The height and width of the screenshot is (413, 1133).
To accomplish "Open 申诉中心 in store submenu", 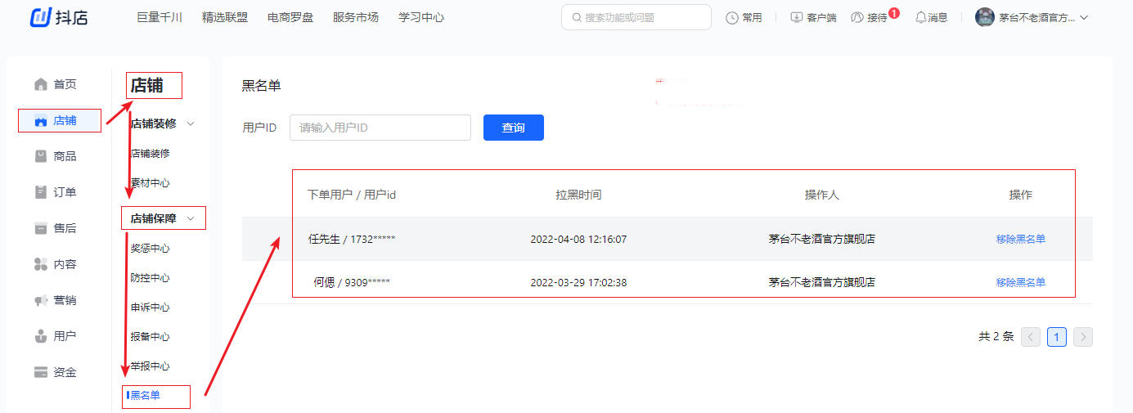I will coord(151,308).
